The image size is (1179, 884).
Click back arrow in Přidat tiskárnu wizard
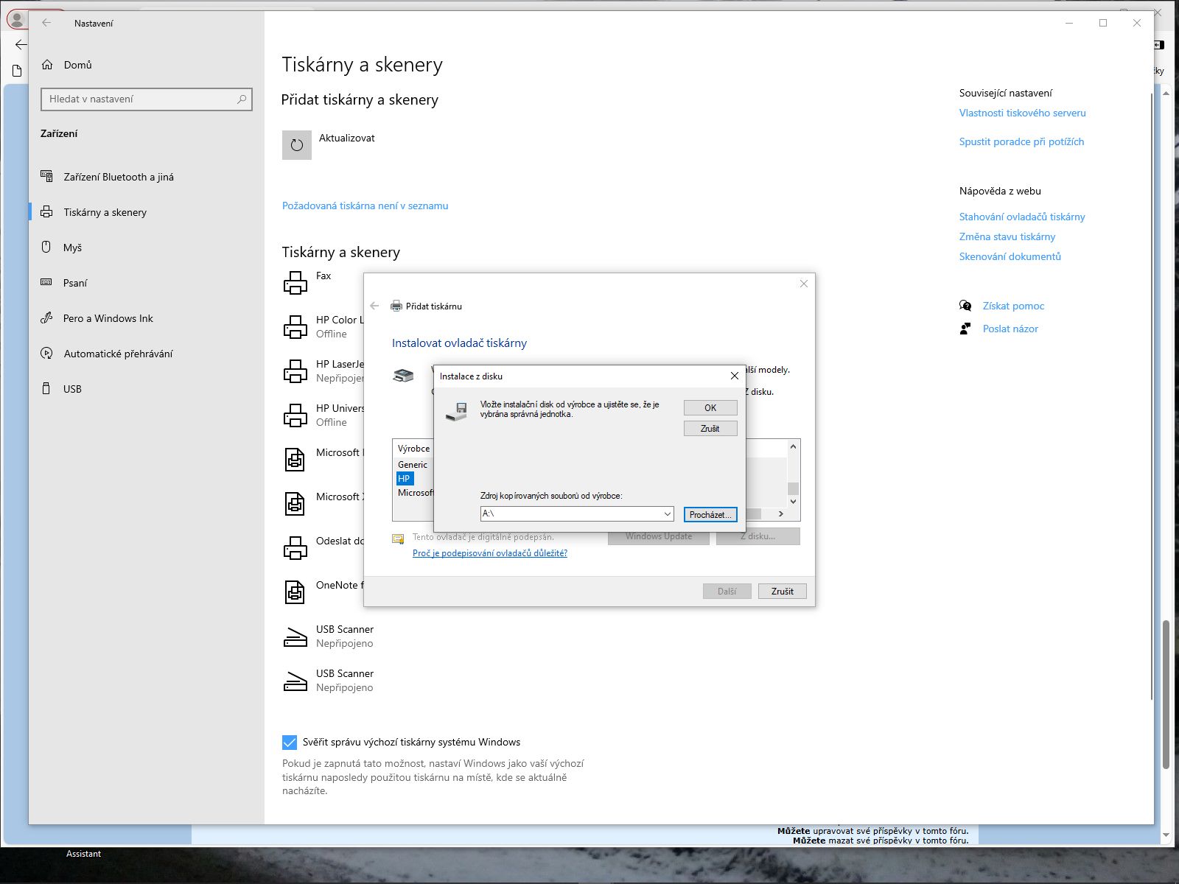pyautogui.click(x=374, y=306)
